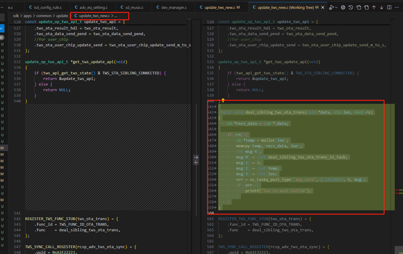The height and width of the screenshot is (254, 403).
Task: Click 'malloc' on added line 547
Action: [268, 140]
